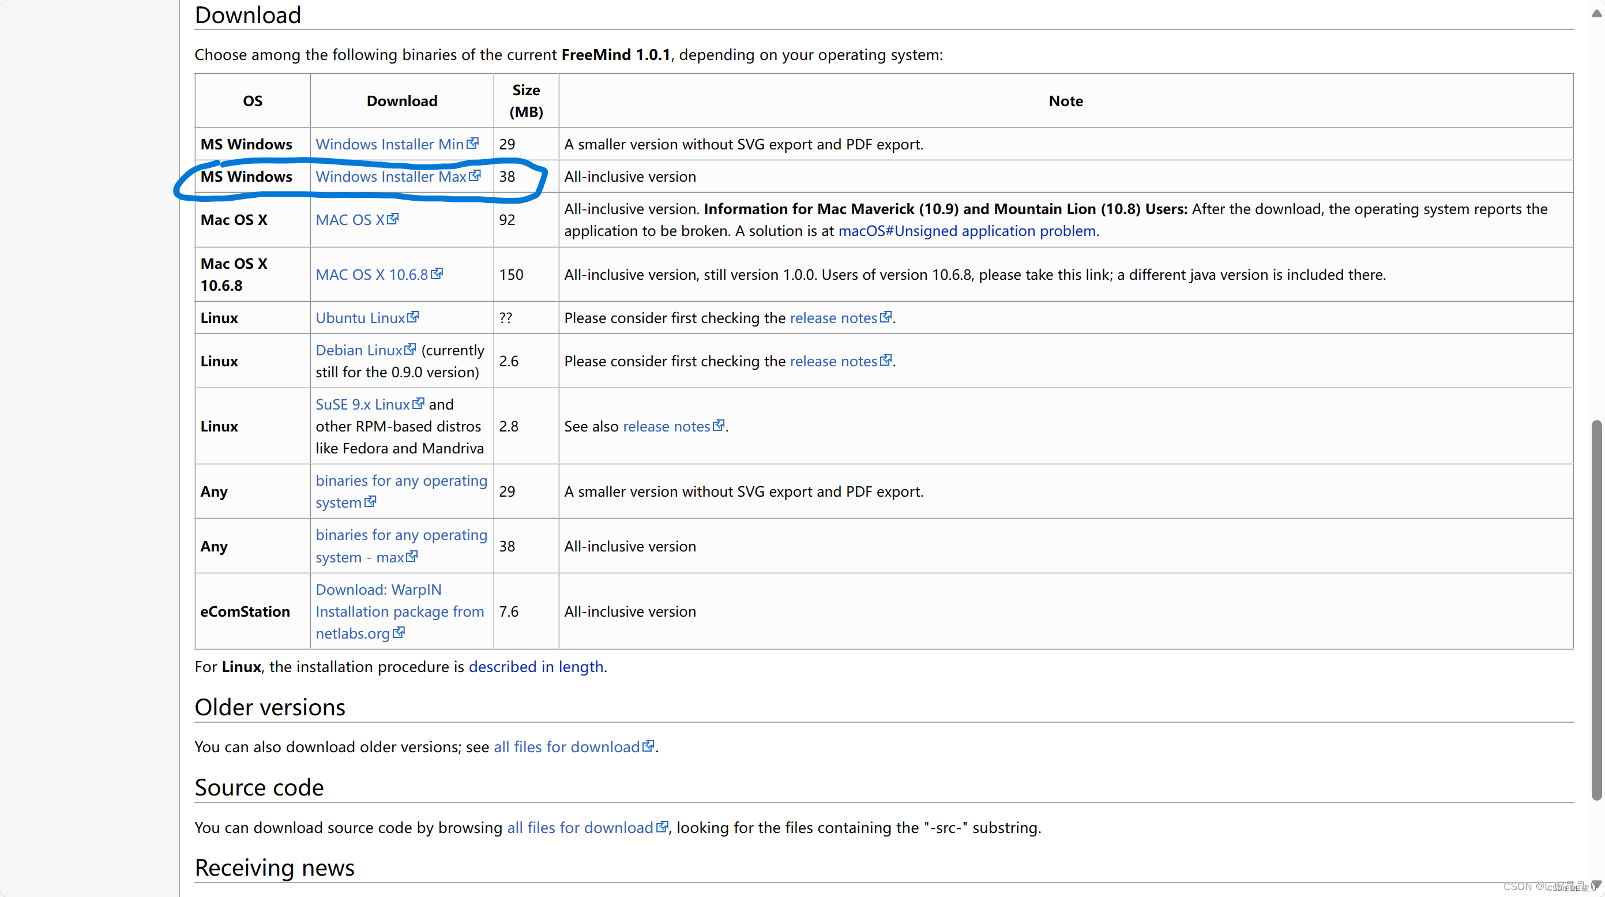Click MAC OS X 10.6.8 download link

coord(371,274)
